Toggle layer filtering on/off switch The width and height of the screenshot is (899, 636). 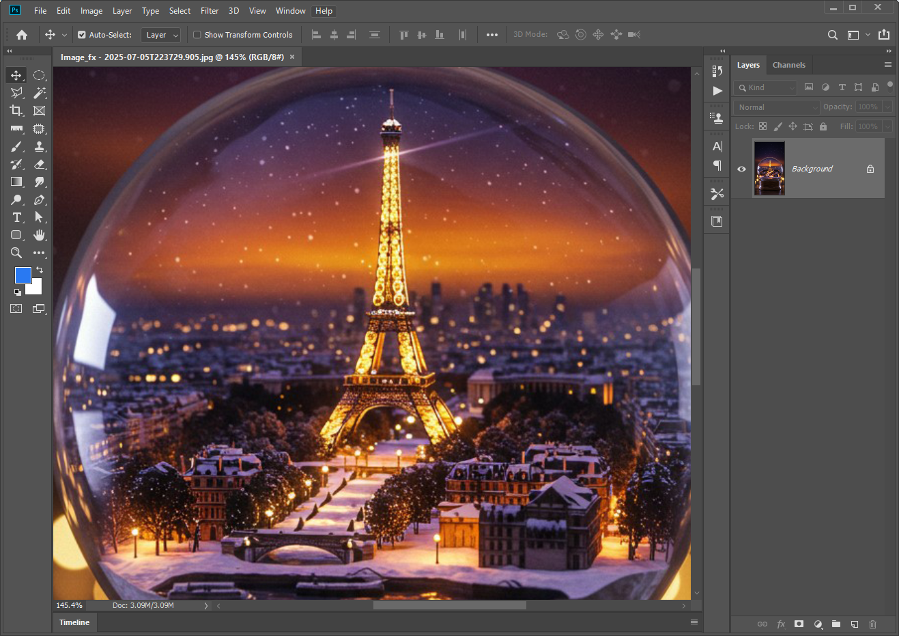pos(889,87)
